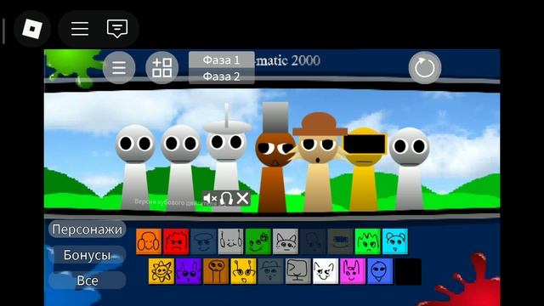Pick the orange Oren character icon

click(x=149, y=241)
